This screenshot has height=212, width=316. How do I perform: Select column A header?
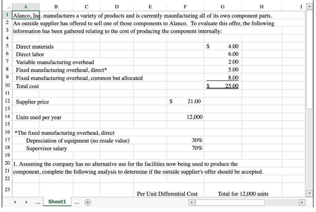(x=26, y=6)
